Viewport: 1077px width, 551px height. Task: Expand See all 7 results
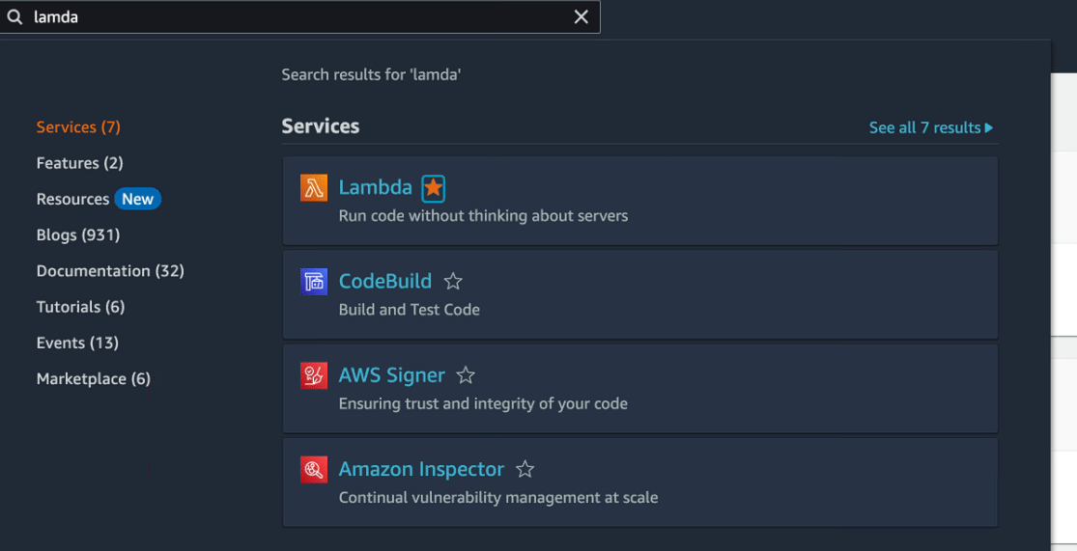931,127
